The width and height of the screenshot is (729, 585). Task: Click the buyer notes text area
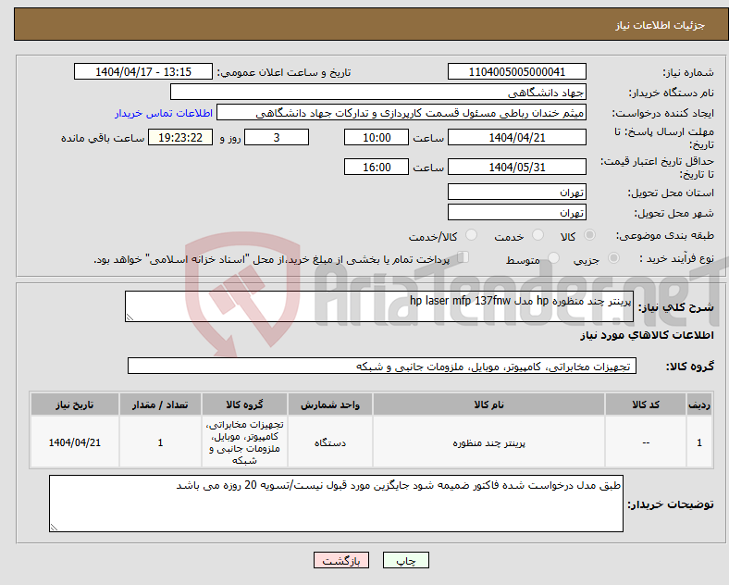336,504
